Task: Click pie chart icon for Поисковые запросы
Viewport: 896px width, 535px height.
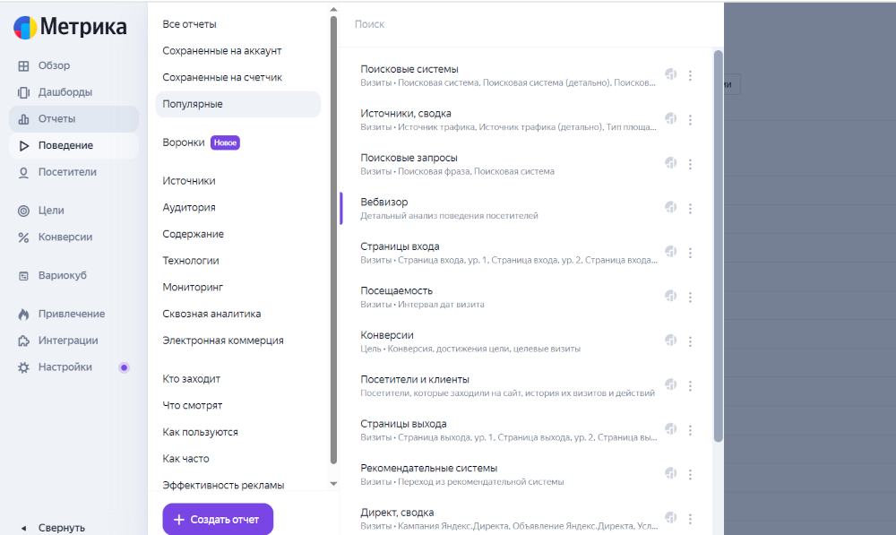Action: coord(671,163)
